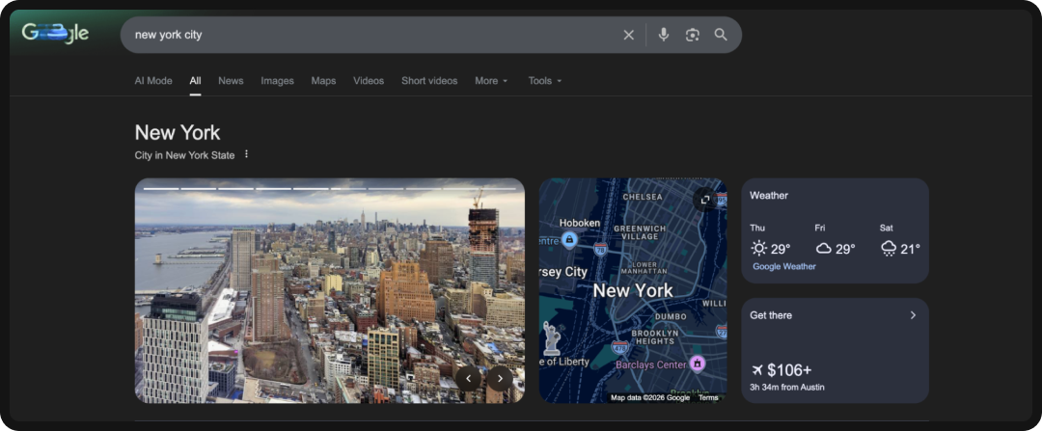Expand the Tools dropdown

545,80
